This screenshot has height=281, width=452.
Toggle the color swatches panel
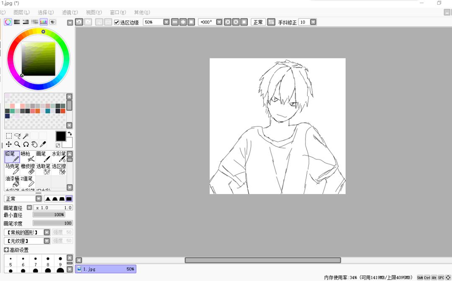(x=44, y=22)
